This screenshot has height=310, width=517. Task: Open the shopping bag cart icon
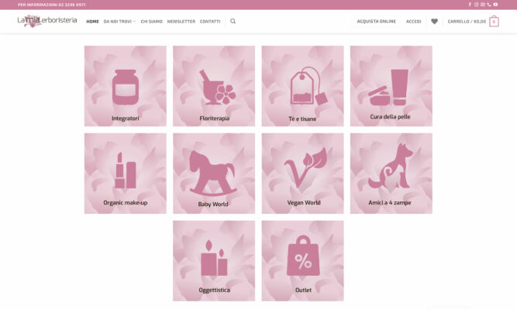pyautogui.click(x=494, y=22)
